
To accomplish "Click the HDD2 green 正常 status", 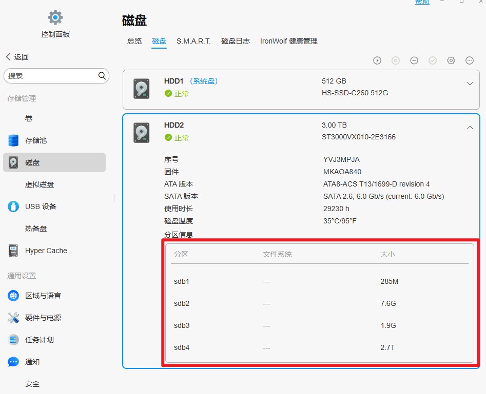I will click(177, 137).
